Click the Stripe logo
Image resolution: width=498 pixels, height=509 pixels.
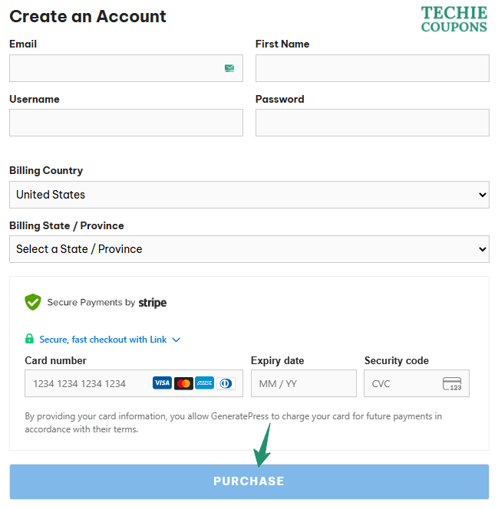pos(152,303)
